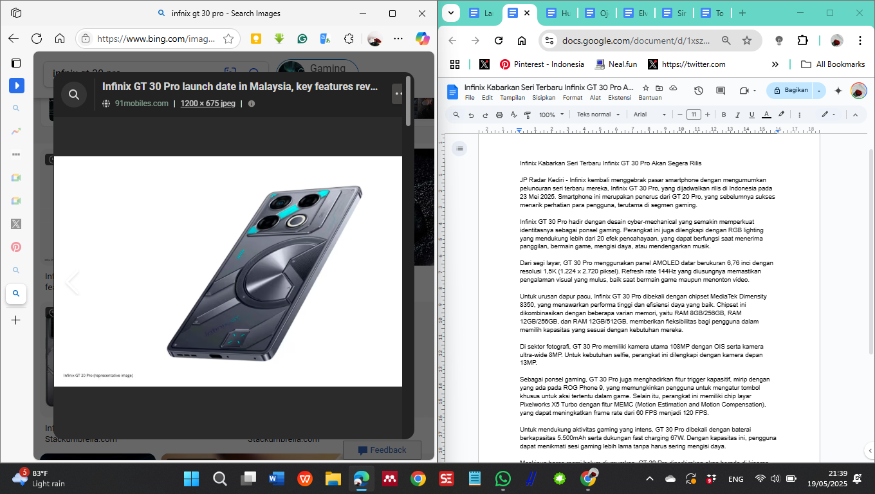
Task: Show more bookmarks chevron in Chrome
Action: pyautogui.click(x=775, y=64)
